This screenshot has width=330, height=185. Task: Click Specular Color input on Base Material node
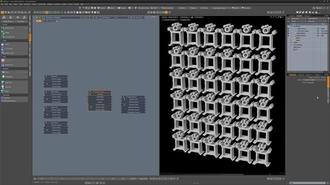(x=133, y=104)
